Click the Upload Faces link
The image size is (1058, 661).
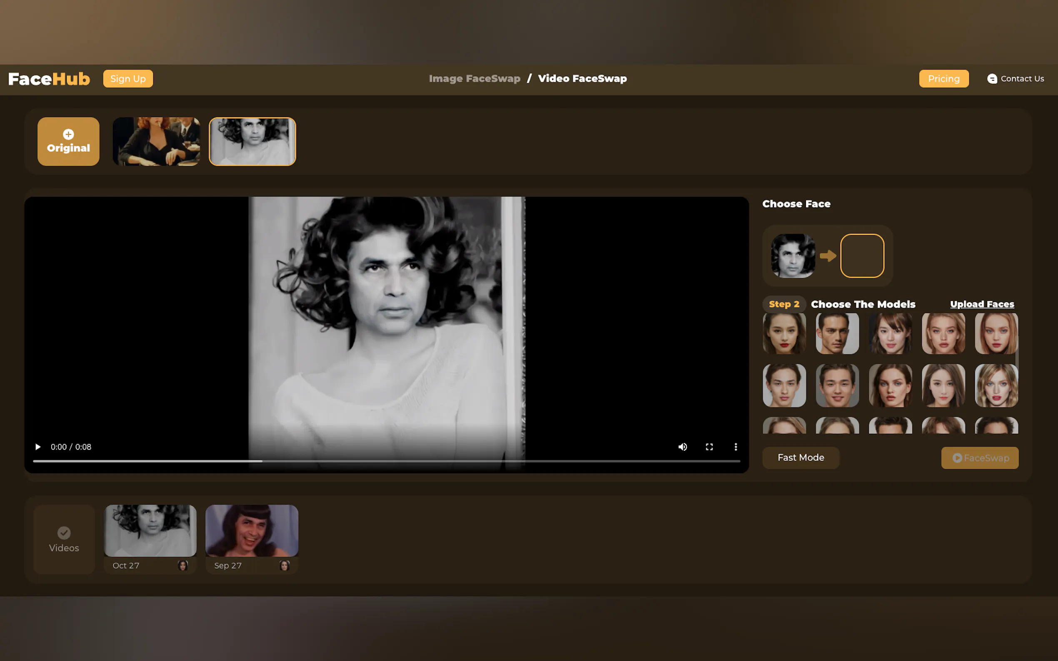point(981,304)
